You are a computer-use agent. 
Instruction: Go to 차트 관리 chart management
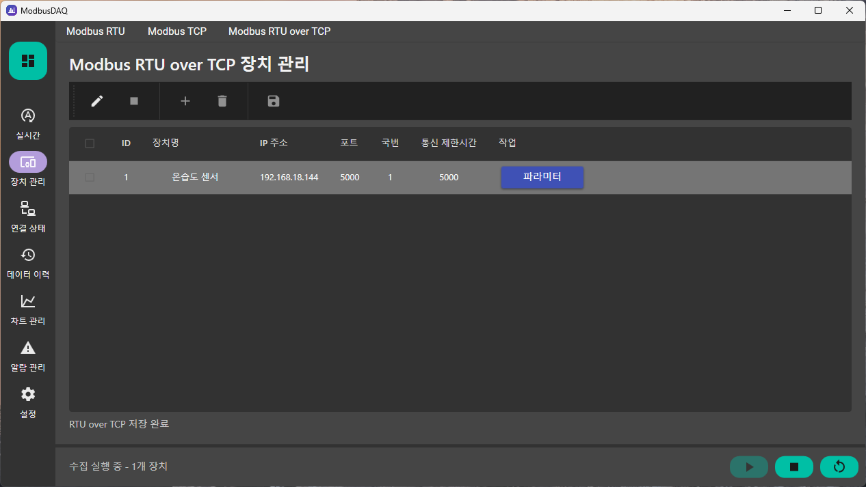tap(28, 309)
